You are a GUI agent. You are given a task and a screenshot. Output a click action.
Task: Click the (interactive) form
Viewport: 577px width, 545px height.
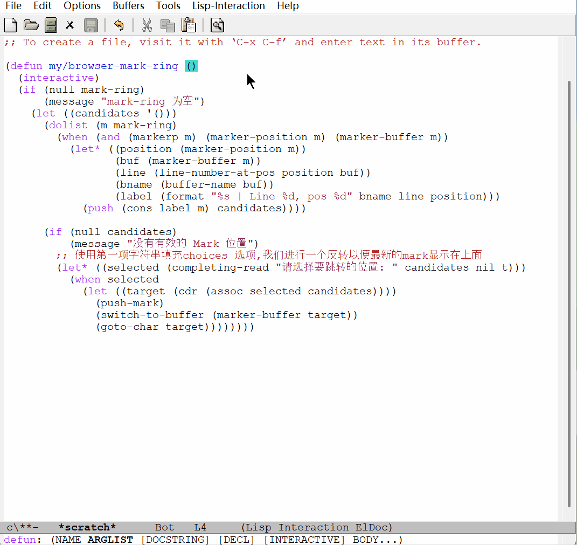(59, 78)
